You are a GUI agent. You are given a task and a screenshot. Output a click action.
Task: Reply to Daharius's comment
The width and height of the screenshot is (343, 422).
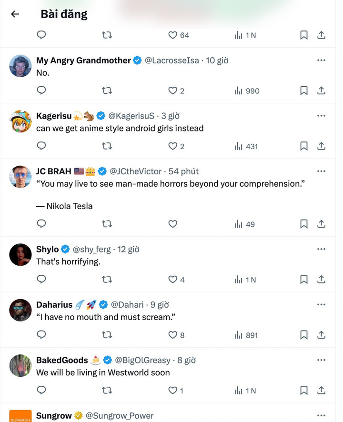41,335
